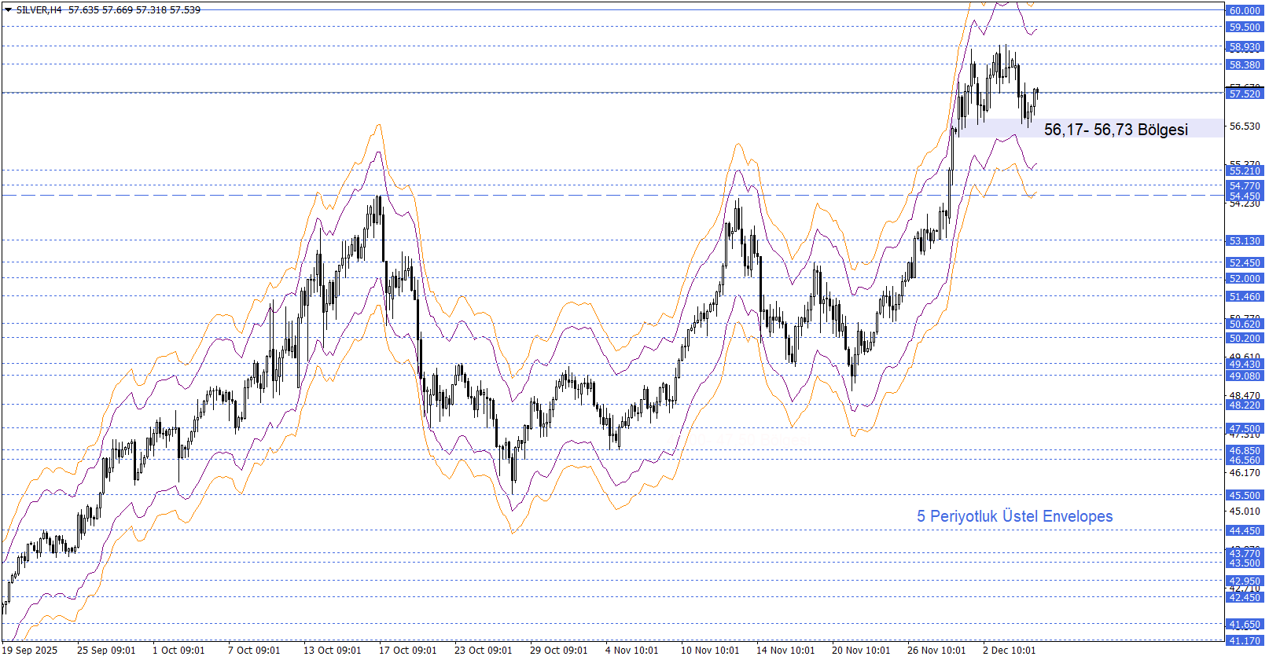
Task: Click the triangle arrow beside SILVER,H4 title
Action: (8, 10)
